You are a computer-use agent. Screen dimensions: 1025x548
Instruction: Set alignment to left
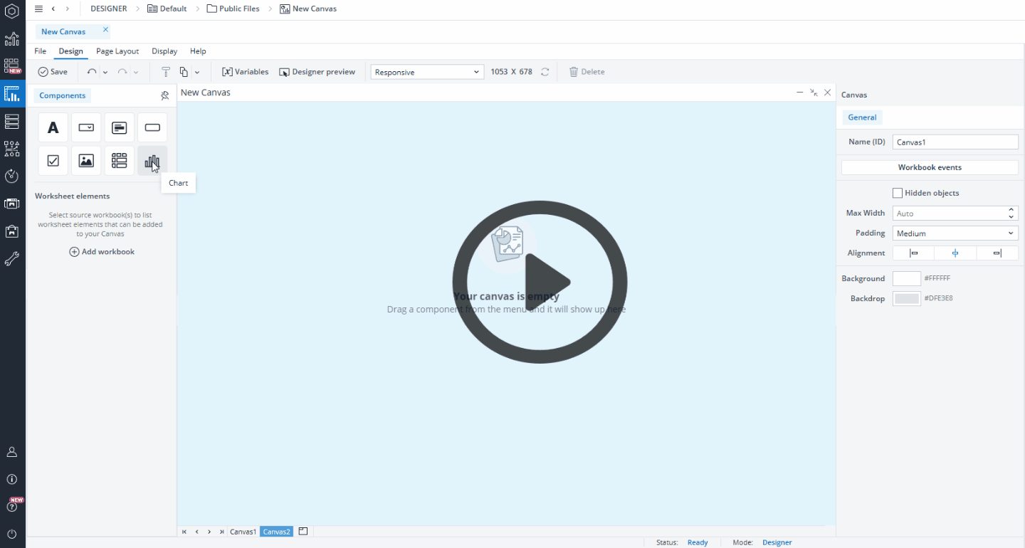(x=914, y=253)
